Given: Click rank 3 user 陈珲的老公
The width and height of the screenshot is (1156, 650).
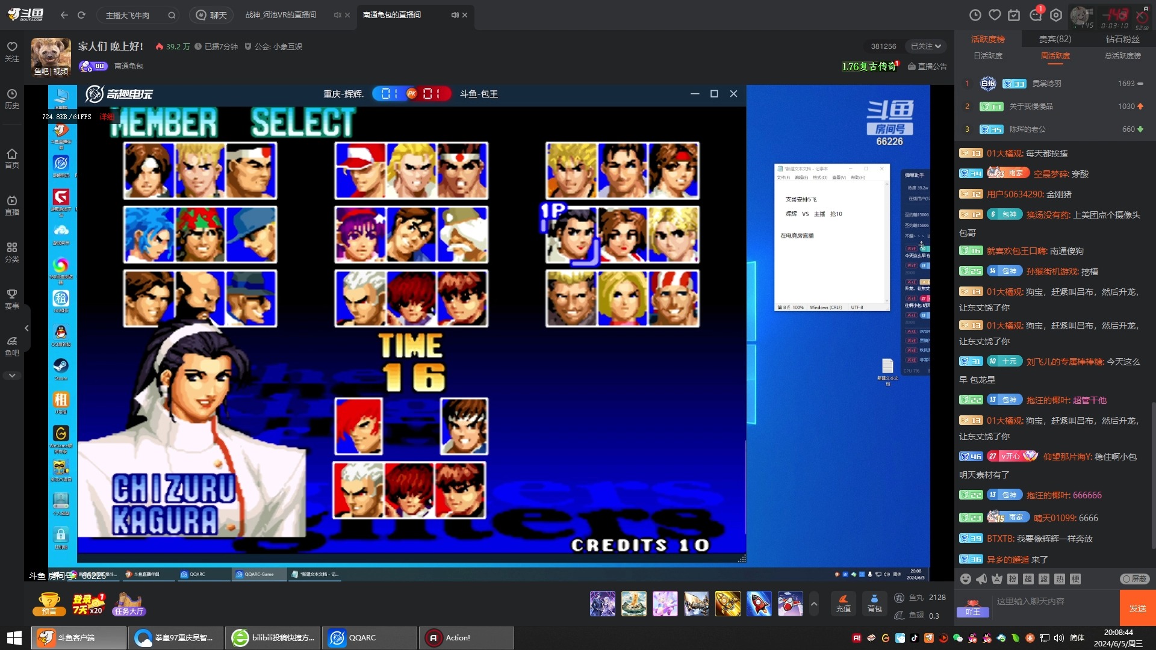Looking at the screenshot, I should pos(1027,129).
